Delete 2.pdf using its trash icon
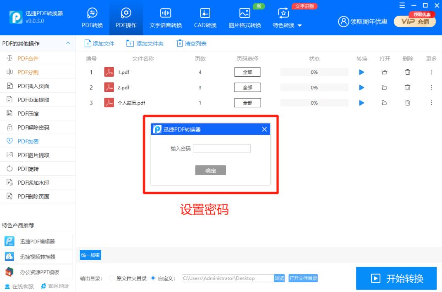 (x=407, y=87)
